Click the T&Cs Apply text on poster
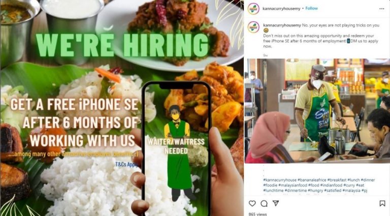Image resolution: width=390 pixels, height=216 pixels. 126,164
